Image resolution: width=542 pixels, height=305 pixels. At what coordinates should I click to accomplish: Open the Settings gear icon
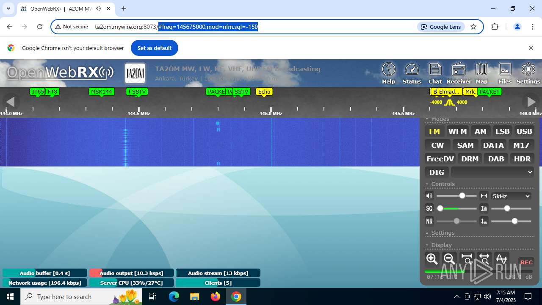pos(528,73)
